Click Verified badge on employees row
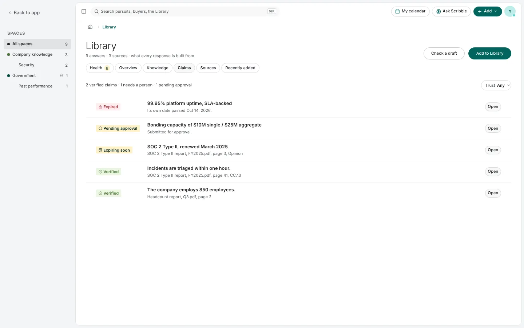Viewport: 524px width, 328px height. (108, 193)
